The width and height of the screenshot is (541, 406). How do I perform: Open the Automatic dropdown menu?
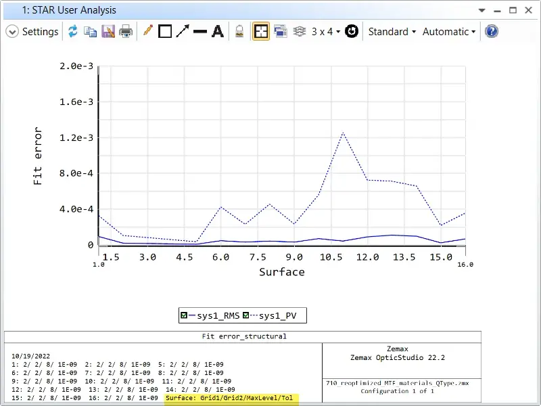pyautogui.click(x=449, y=32)
